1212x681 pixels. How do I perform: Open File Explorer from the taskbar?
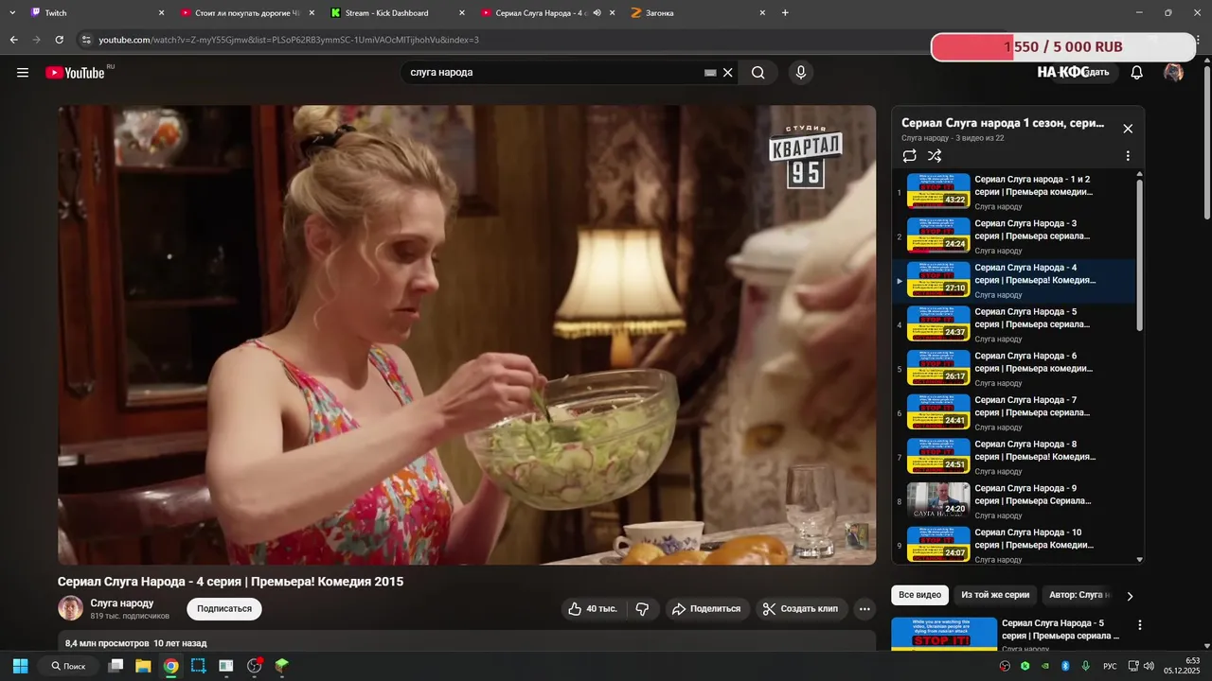(143, 666)
